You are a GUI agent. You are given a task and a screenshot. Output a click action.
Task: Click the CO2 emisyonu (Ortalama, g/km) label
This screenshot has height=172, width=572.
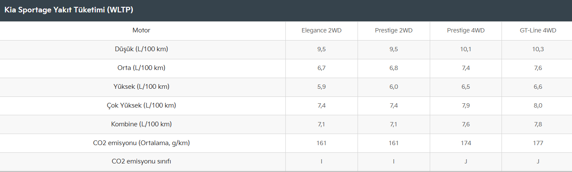click(x=141, y=143)
